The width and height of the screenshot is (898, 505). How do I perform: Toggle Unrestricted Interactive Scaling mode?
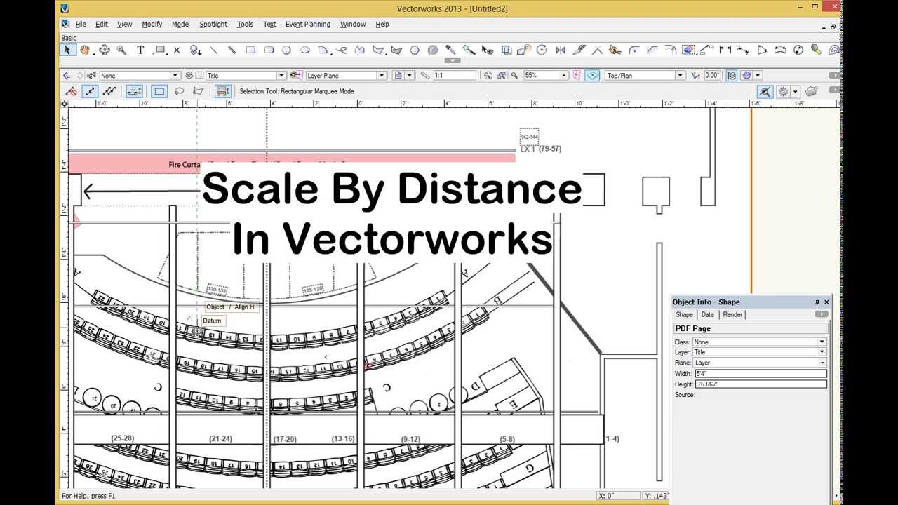click(x=109, y=91)
